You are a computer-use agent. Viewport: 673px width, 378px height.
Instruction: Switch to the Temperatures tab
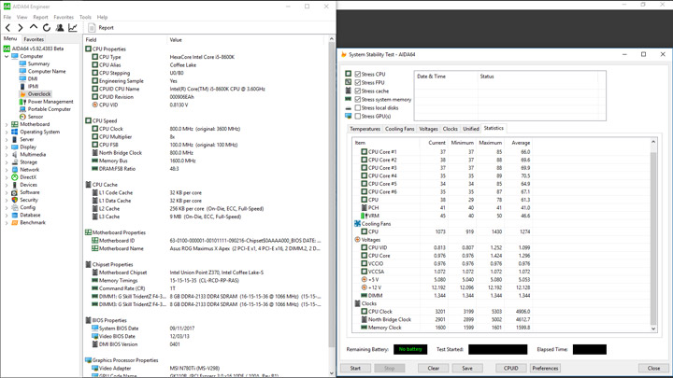[365, 129]
